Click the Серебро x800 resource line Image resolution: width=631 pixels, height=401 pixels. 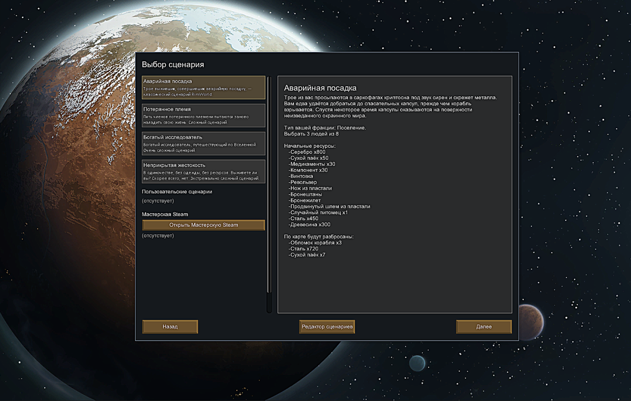307,152
